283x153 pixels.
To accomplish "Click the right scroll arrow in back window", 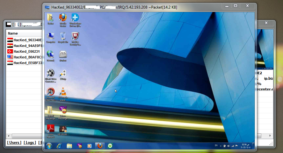I will click(x=270, y=136).
